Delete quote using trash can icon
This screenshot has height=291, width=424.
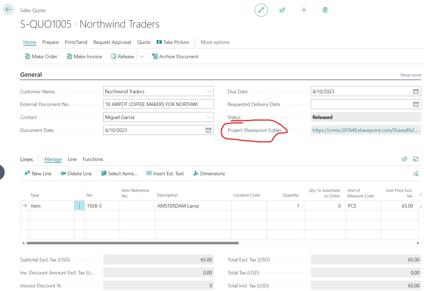[x=325, y=10]
